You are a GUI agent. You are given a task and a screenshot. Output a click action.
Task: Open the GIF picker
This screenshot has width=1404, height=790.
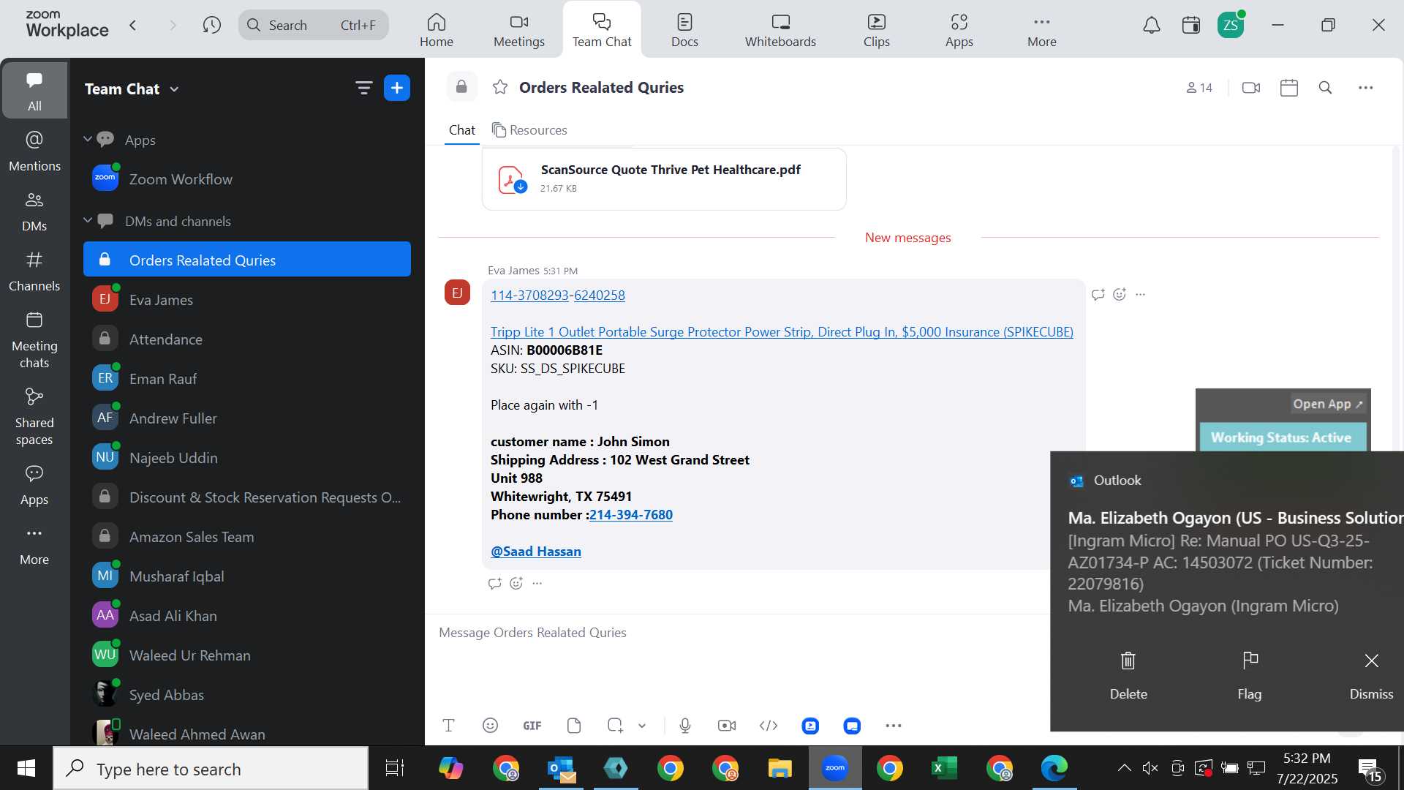tap(532, 726)
